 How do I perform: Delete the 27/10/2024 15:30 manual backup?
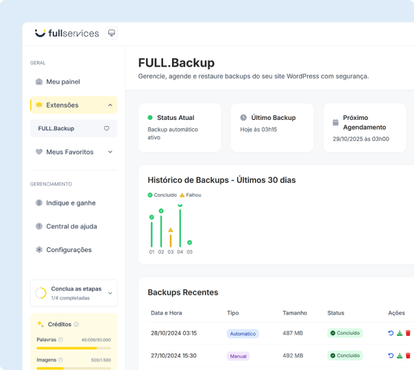[408, 356]
